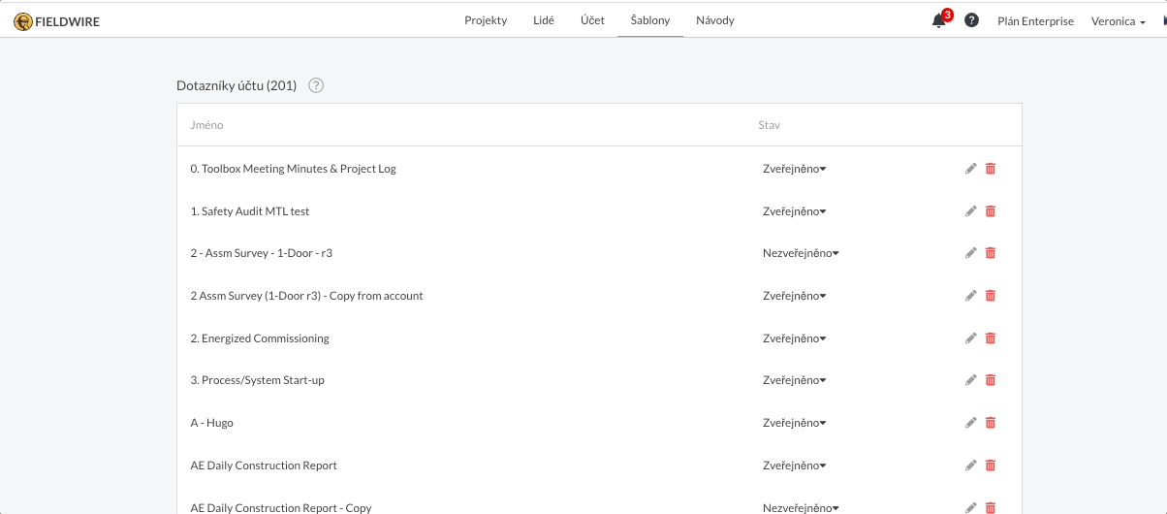Open the help question mark icon in header

971,20
